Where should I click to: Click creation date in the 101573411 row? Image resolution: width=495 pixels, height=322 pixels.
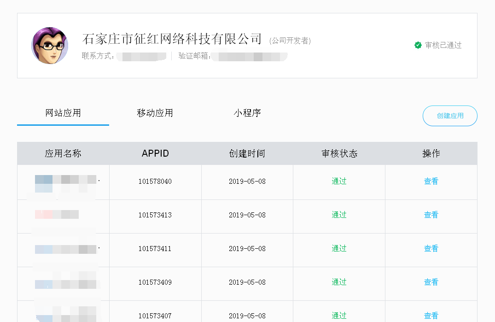(x=247, y=249)
